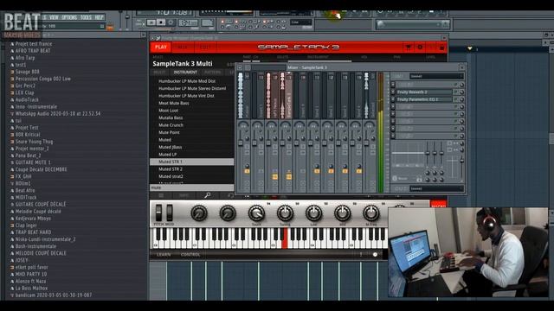Turn SampleTank M Freq knob
Screen dimensions: 554x311
click(x=371, y=213)
